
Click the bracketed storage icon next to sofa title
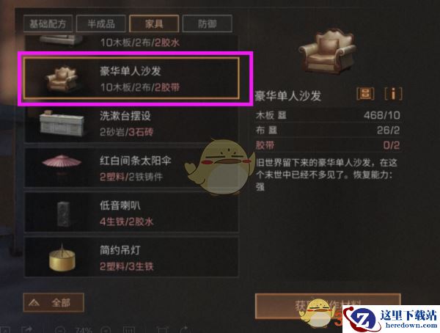(365, 94)
